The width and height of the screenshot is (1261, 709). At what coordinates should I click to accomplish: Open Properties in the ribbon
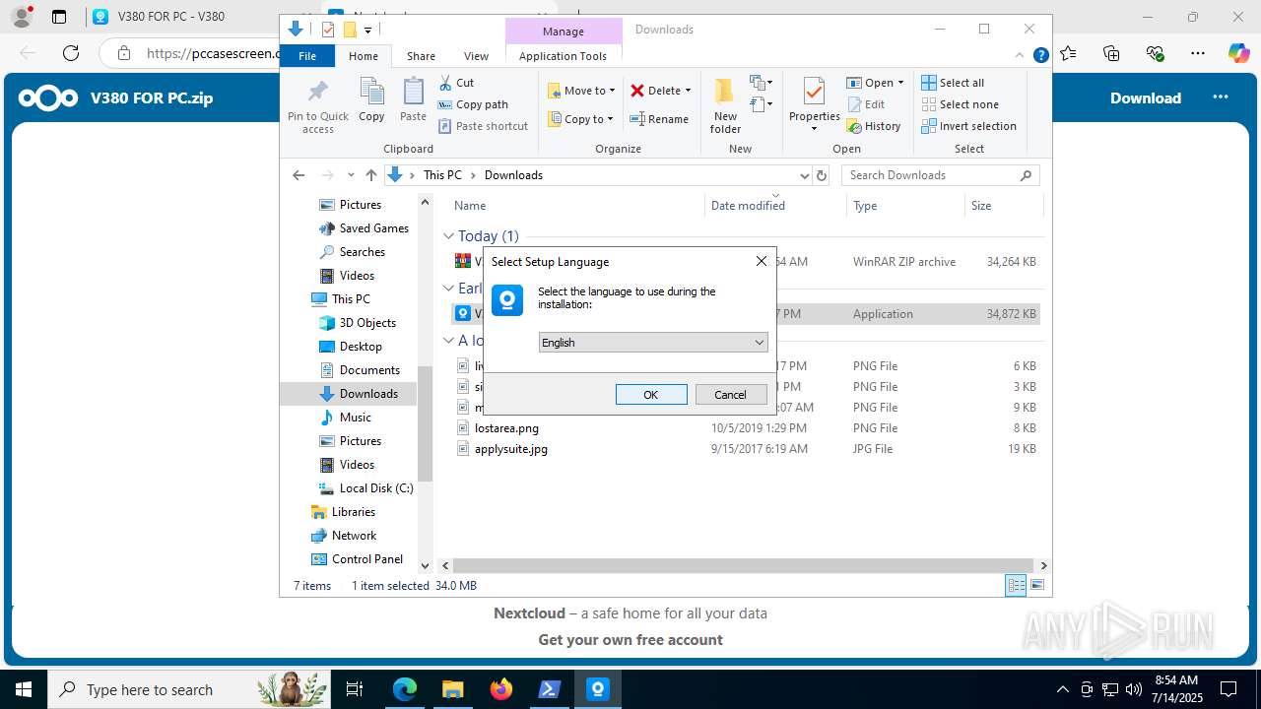pyautogui.click(x=814, y=104)
